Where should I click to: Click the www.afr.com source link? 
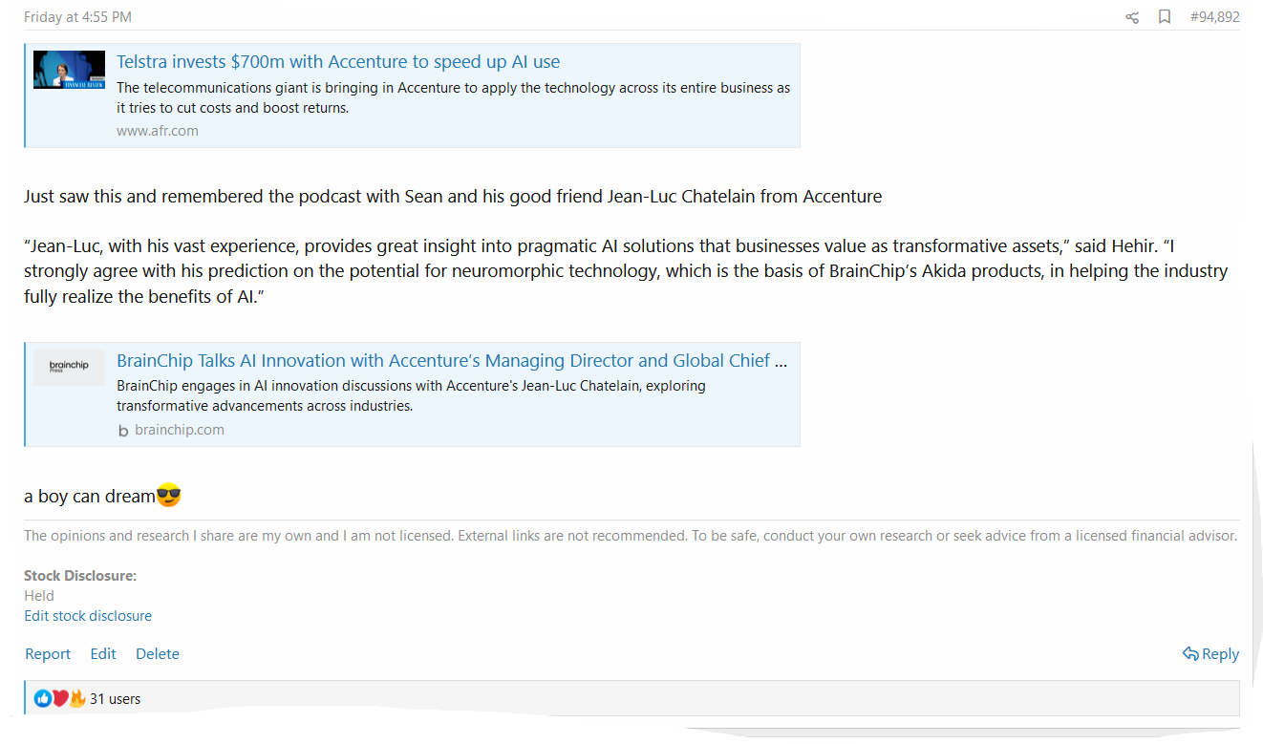158,131
